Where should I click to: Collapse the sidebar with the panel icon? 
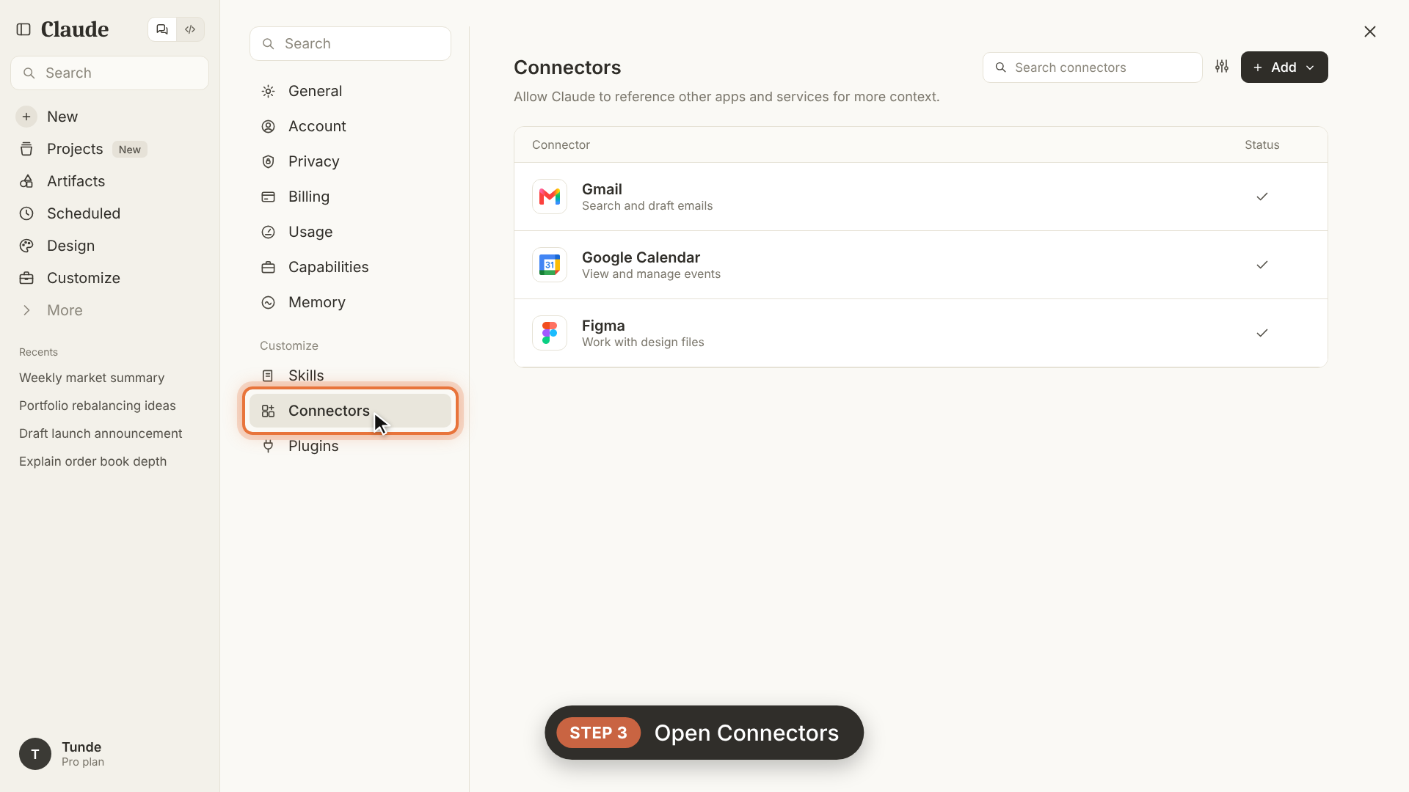23,29
